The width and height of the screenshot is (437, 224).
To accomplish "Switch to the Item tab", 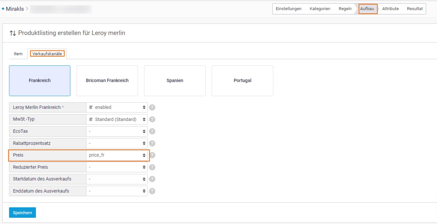I will point(18,54).
